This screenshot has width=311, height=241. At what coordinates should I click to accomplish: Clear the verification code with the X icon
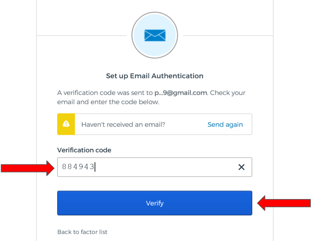pyautogui.click(x=241, y=167)
